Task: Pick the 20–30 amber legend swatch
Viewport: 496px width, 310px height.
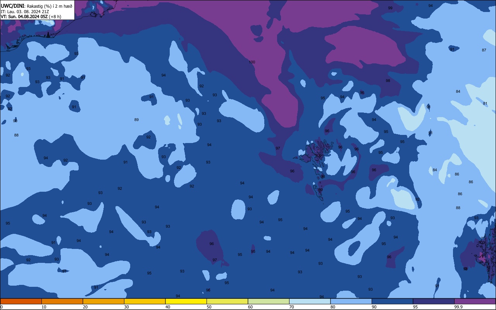Action: point(103,301)
